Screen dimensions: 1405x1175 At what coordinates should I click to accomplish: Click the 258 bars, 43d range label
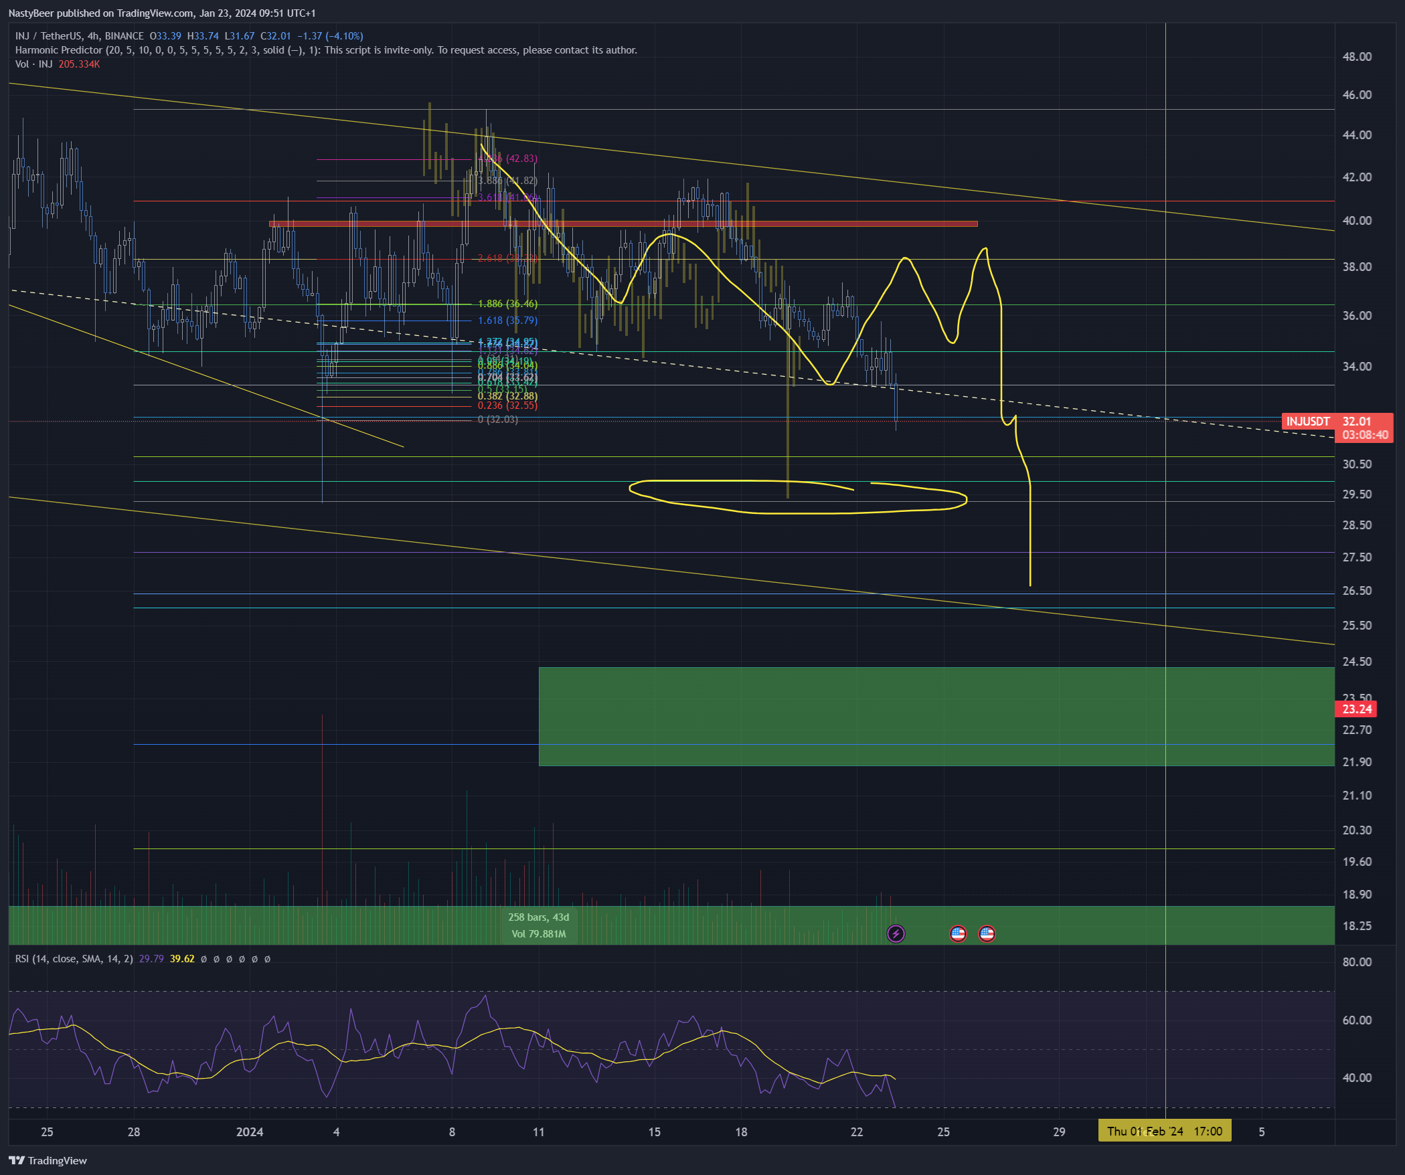(x=538, y=917)
